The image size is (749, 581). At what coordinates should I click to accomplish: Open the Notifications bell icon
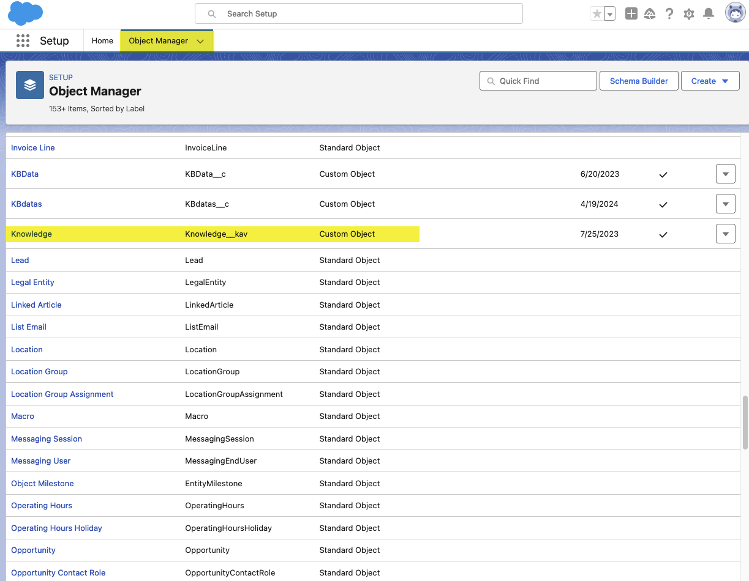(709, 13)
